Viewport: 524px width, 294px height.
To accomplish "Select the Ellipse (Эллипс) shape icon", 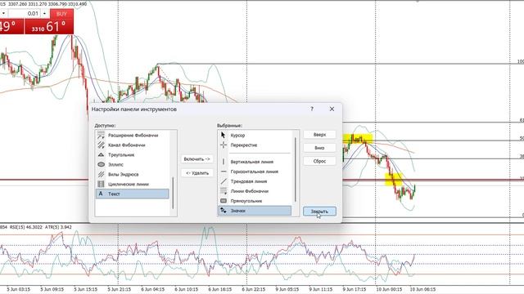I will pos(101,164).
